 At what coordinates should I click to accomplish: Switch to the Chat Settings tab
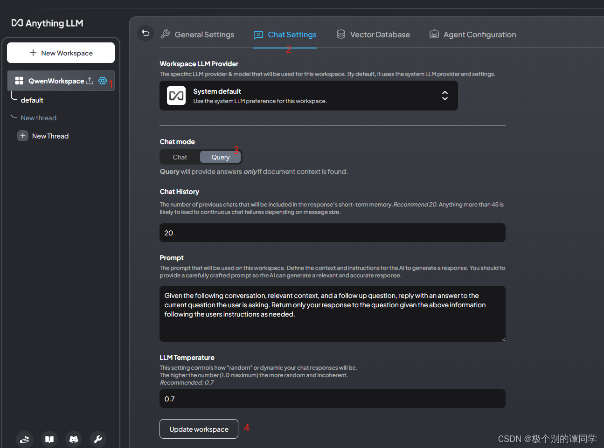[x=285, y=34]
